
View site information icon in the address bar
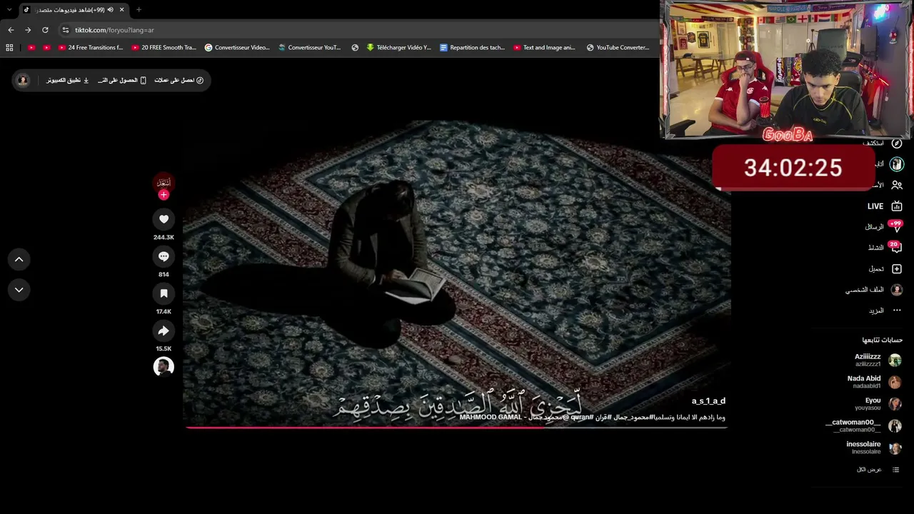(66, 30)
